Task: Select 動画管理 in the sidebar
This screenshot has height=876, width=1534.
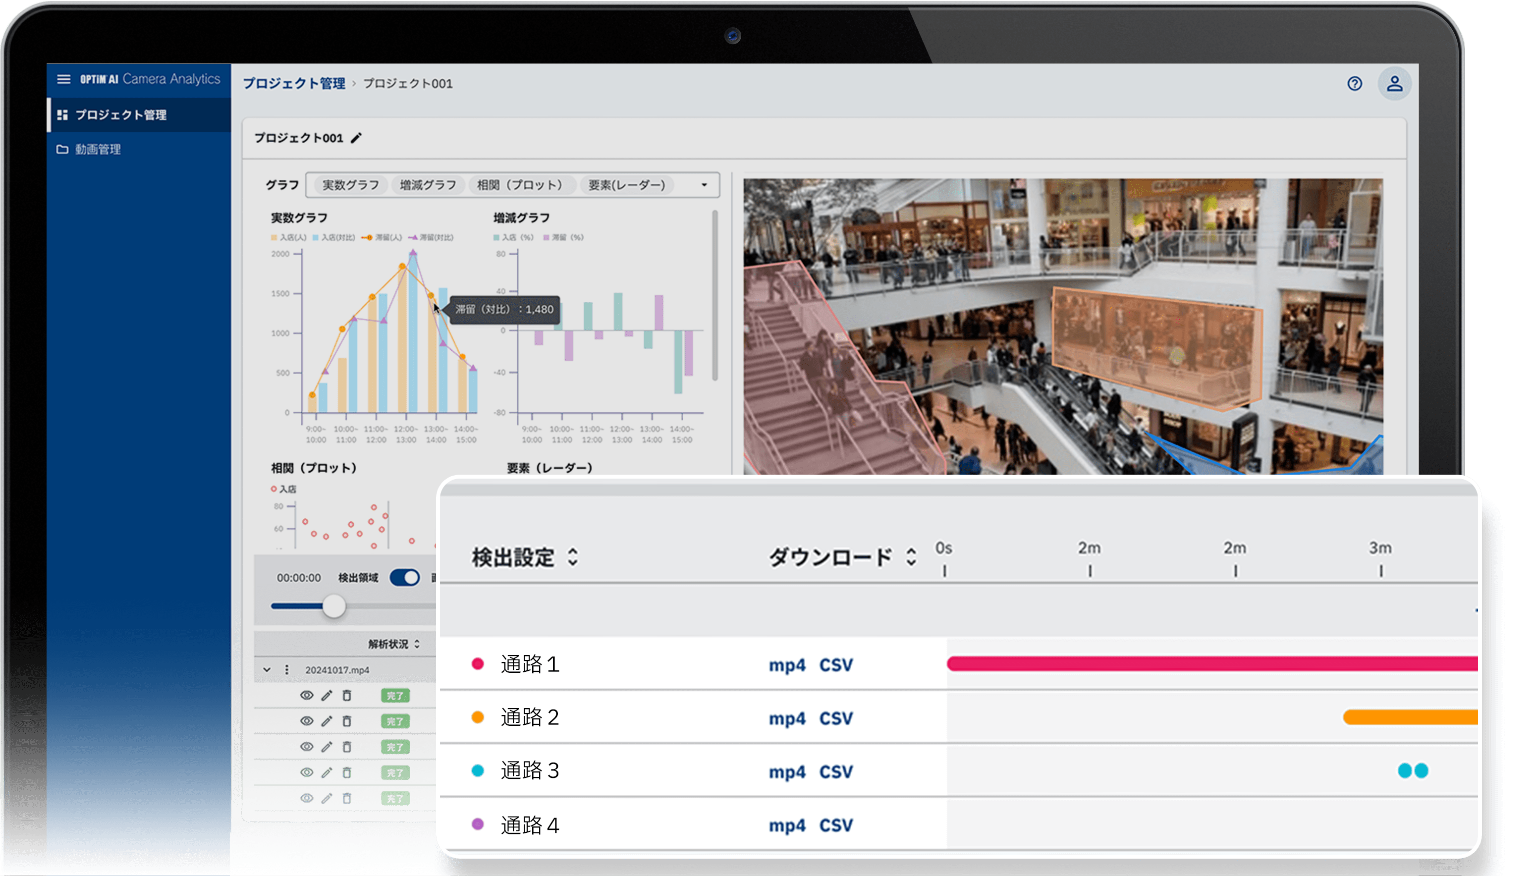Action: (98, 150)
